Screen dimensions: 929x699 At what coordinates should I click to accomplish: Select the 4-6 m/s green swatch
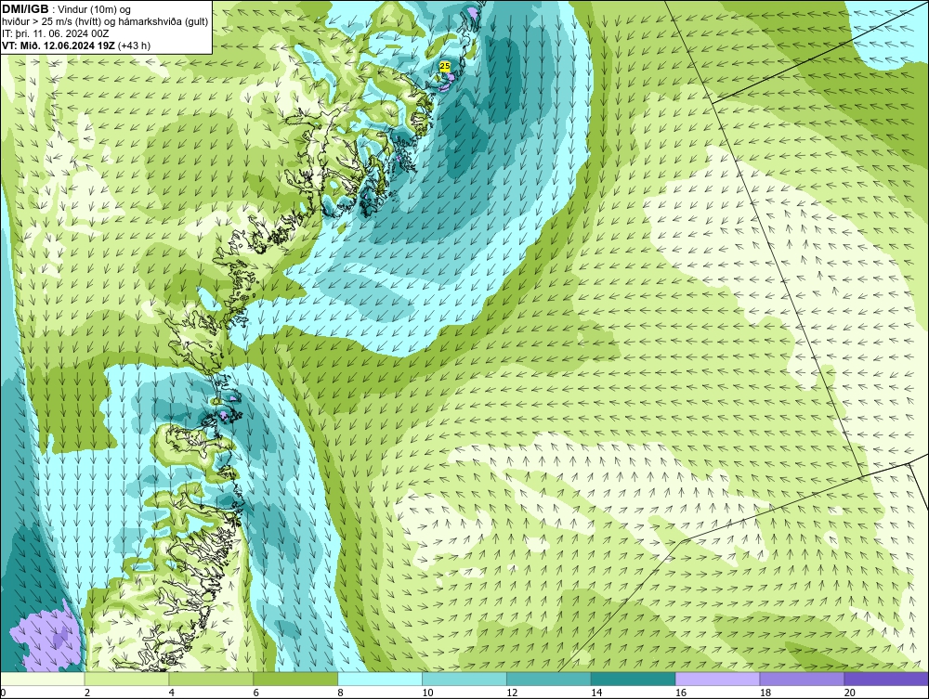[x=211, y=679]
